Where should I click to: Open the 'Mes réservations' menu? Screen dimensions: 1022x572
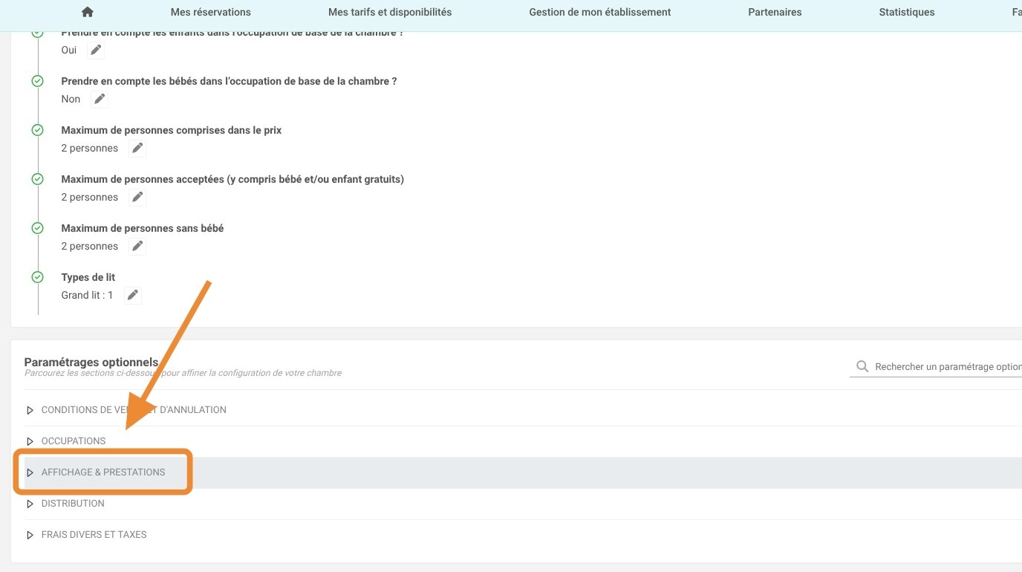pos(211,12)
